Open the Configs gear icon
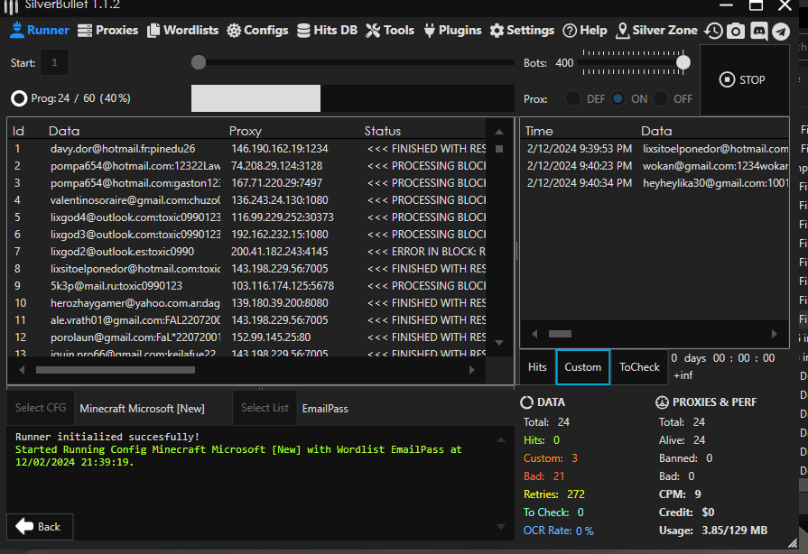The width and height of the screenshot is (808, 554). point(234,31)
